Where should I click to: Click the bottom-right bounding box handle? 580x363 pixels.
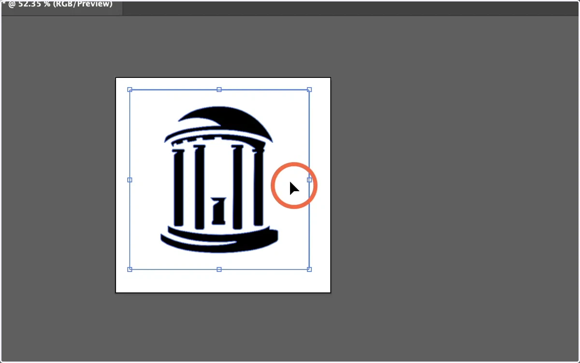[x=309, y=269]
